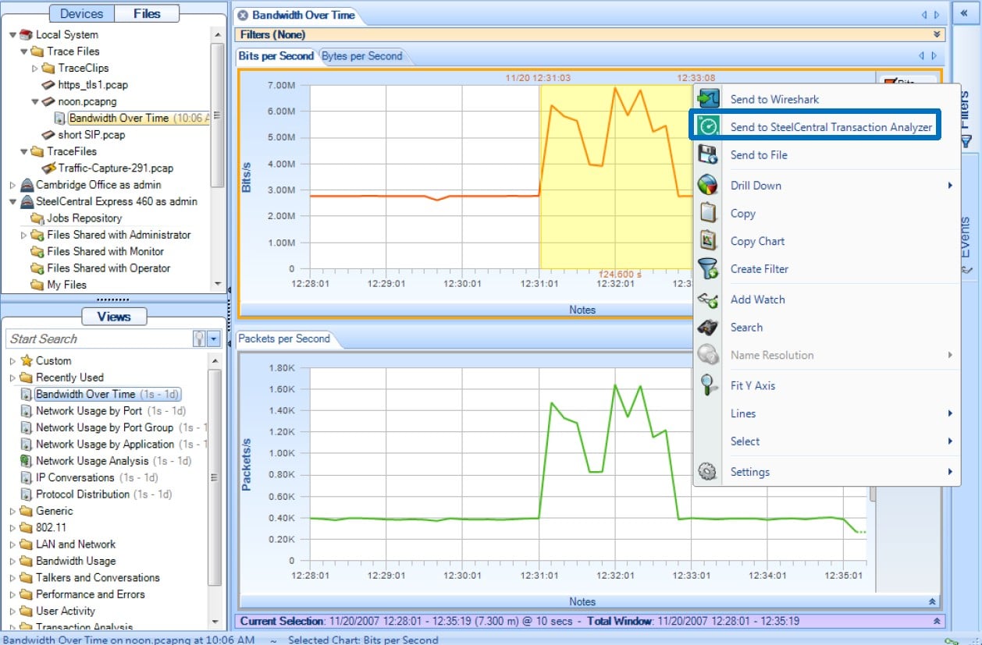Click the Search binoculars icon
Screen dimensions: 982x645
tap(708, 328)
